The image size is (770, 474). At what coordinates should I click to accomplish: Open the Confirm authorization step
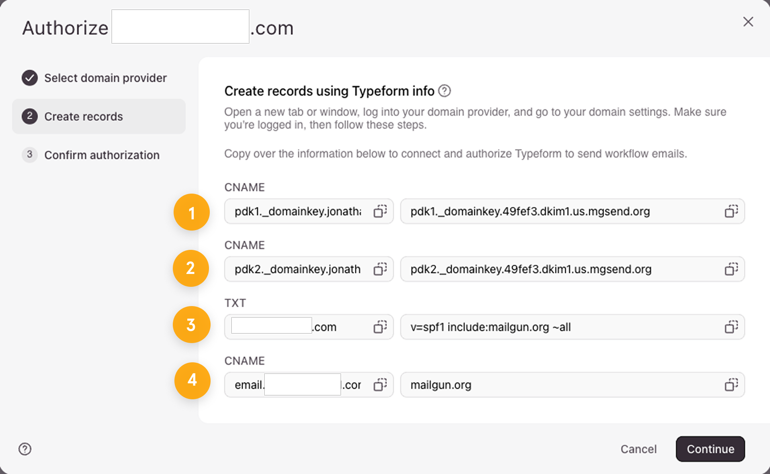101,155
